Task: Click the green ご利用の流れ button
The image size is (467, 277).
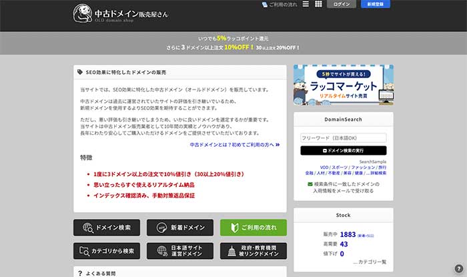Action: click(254, 228)
